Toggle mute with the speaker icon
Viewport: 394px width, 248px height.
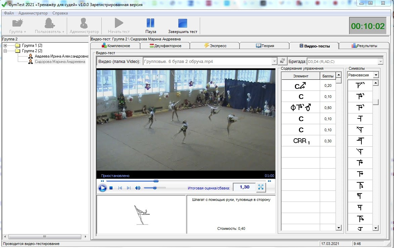pyautogui.click(x=138, y=188)
